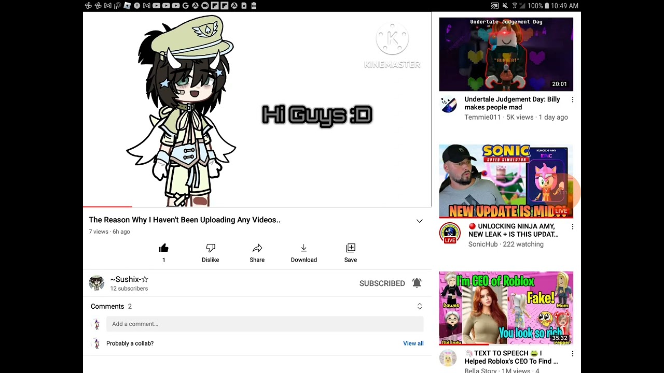Like the video with thumbs up
664x373 pixels.
click(163, 248)
